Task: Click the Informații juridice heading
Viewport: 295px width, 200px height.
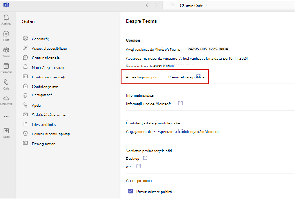Action: pyautogui.click(x=140, y=95)
